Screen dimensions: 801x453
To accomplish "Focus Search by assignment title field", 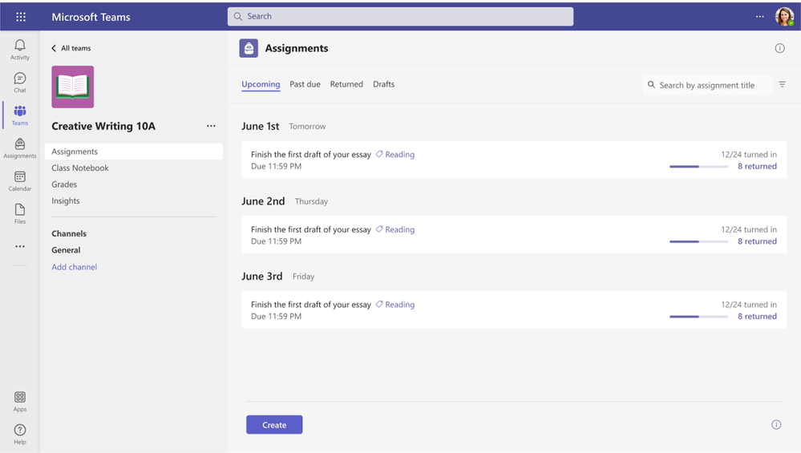I will (707, 85).
